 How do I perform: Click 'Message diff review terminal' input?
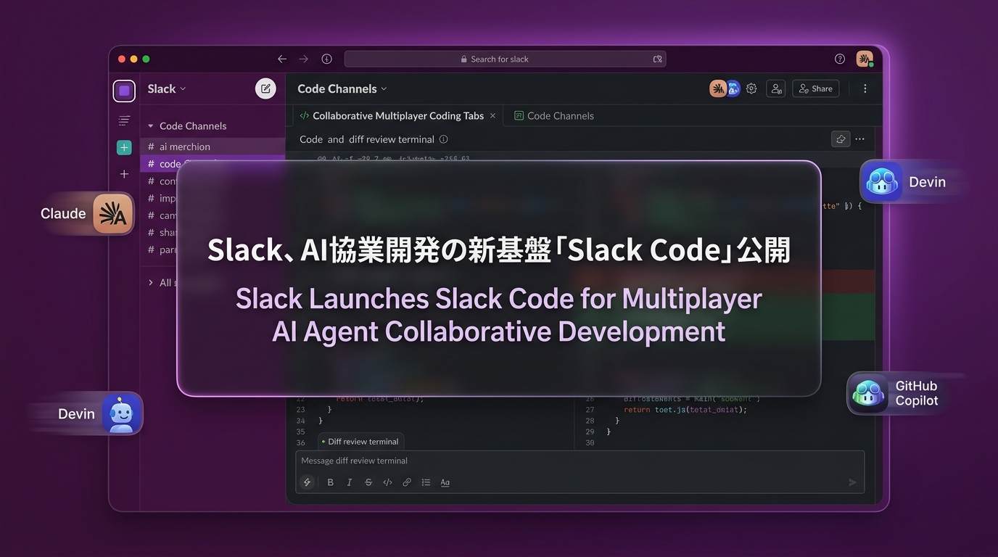tap(580, 461)
